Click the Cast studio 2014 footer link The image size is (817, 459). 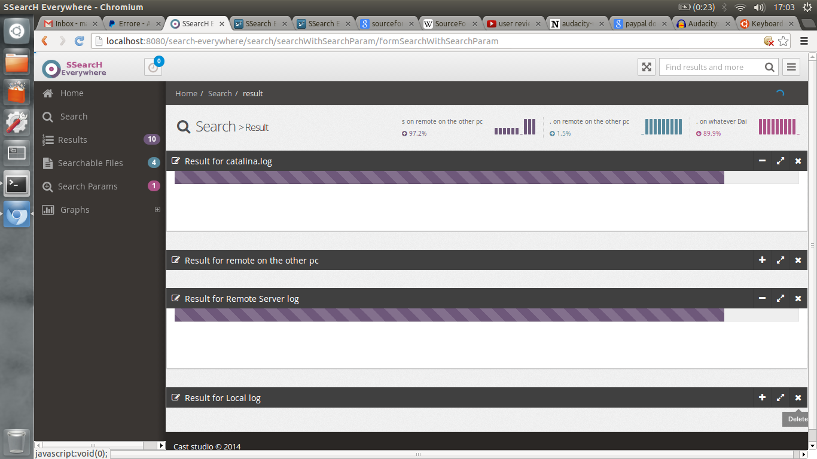(206, 446)
